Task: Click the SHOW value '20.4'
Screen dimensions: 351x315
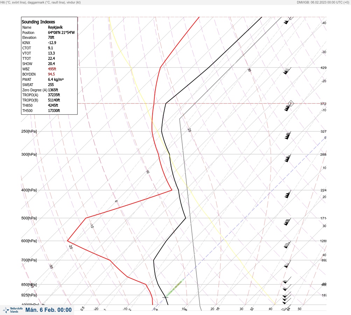Action: point(51,64)
